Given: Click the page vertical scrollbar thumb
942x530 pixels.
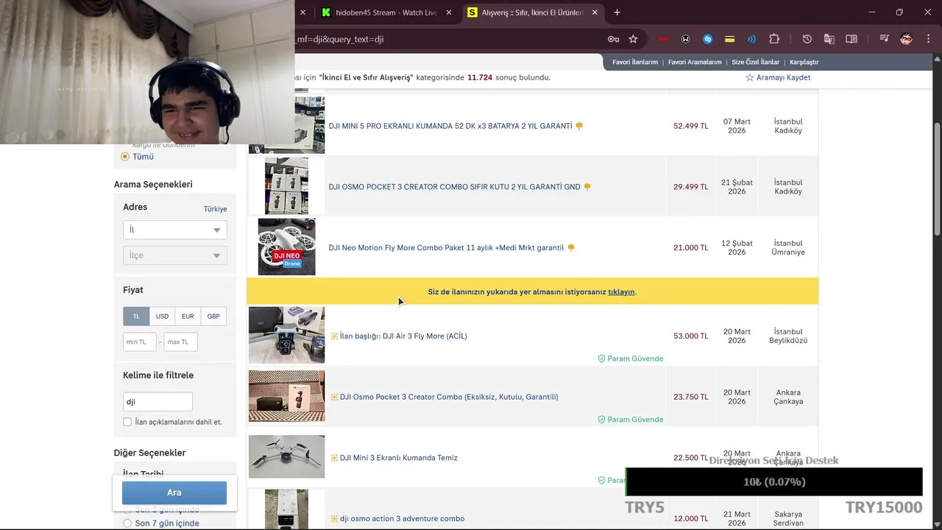Looking at the screenshot, I should (937, 180).
